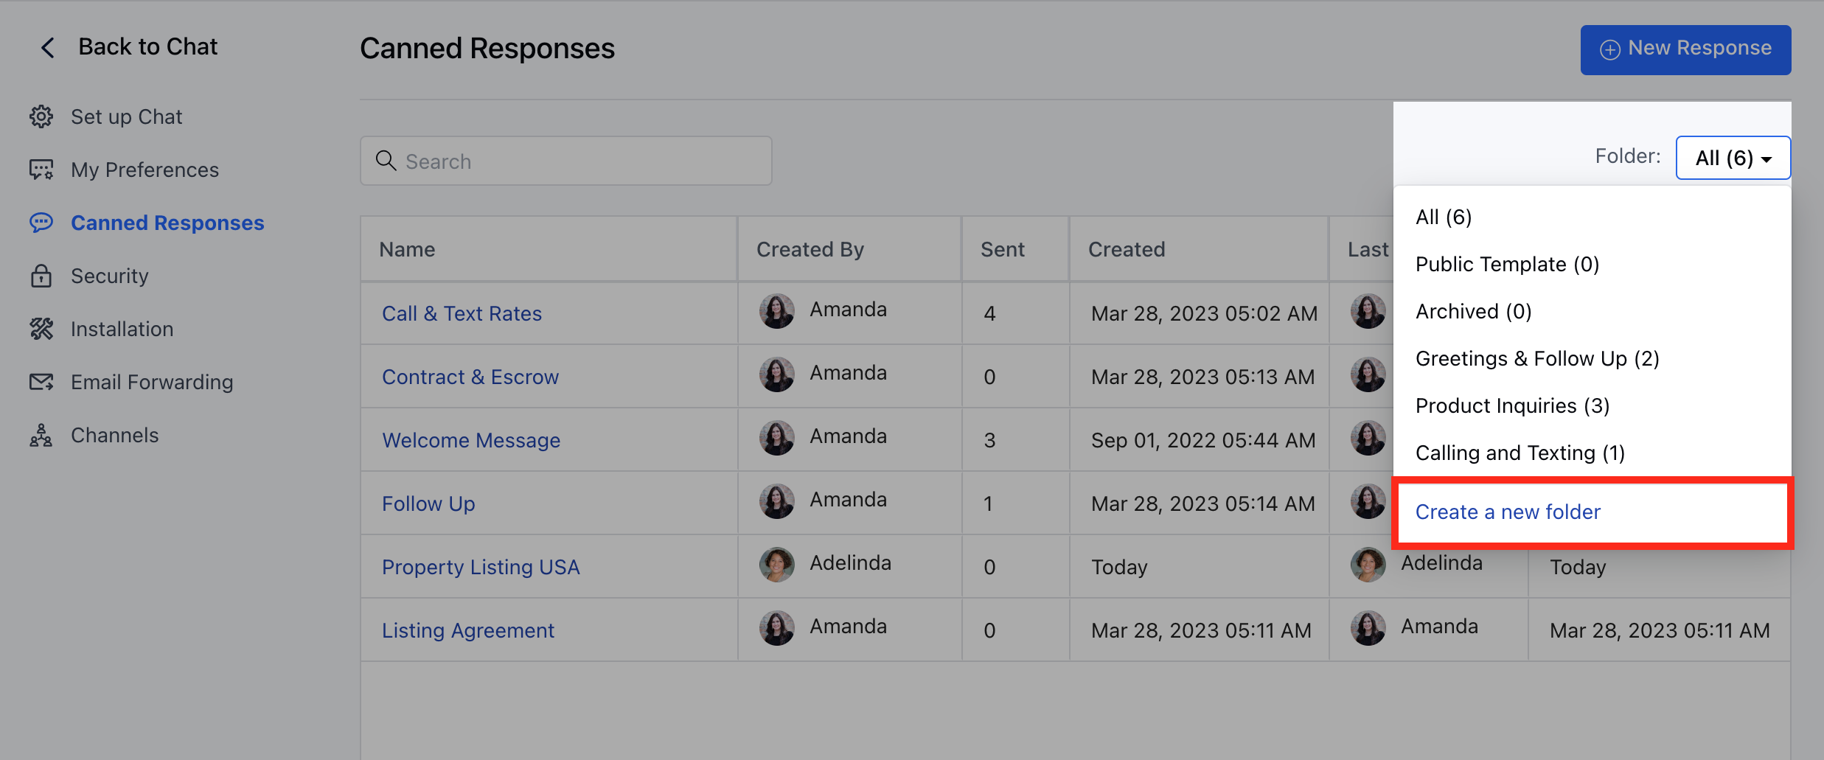Select Greetings & Follow Up folder
This screenshot has width=1824, height=760.
[x=1537, y=358]
